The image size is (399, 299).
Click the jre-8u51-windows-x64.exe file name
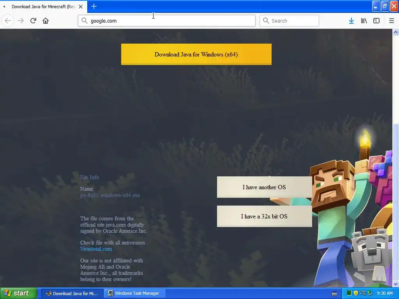point(110,195)
